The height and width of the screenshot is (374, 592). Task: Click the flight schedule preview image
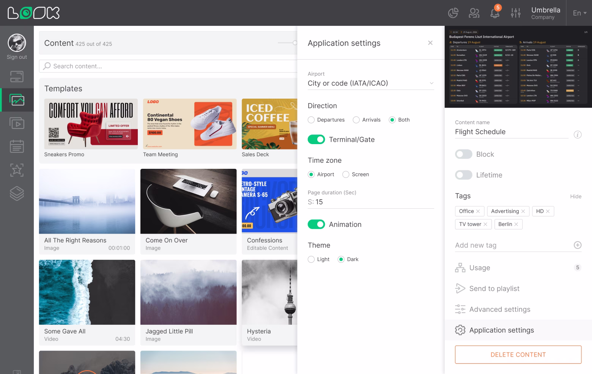518,67
